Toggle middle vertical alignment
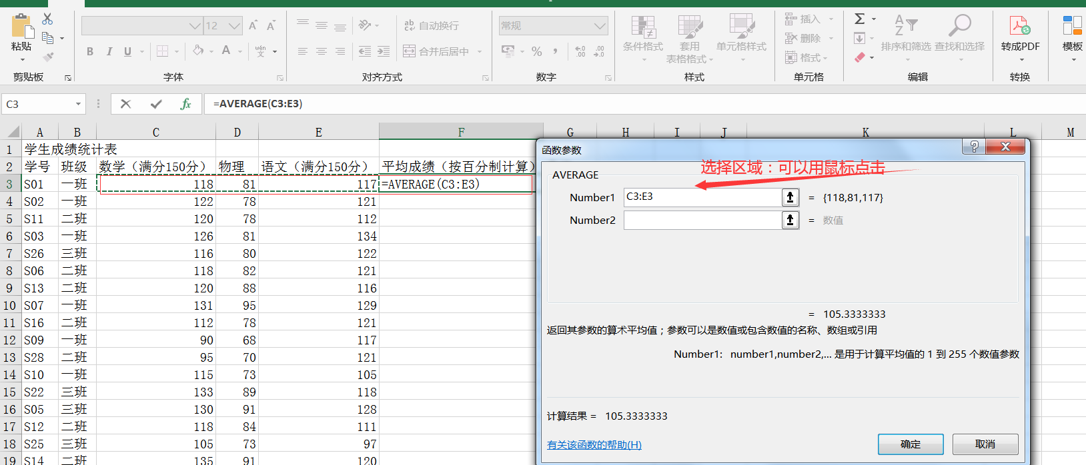The width and height of the screenshot is (1086, 465). point(322,25)
